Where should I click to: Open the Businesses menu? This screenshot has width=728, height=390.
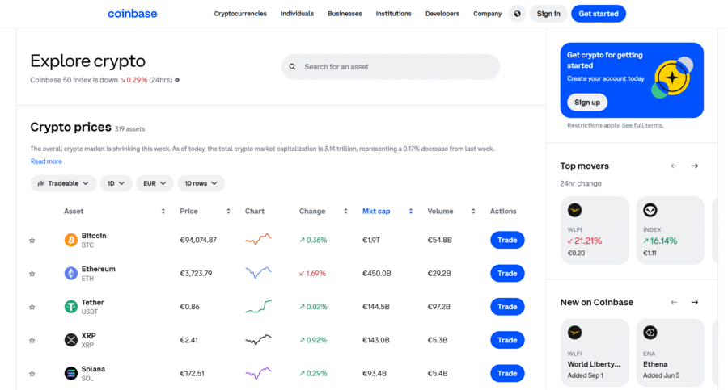345,14
